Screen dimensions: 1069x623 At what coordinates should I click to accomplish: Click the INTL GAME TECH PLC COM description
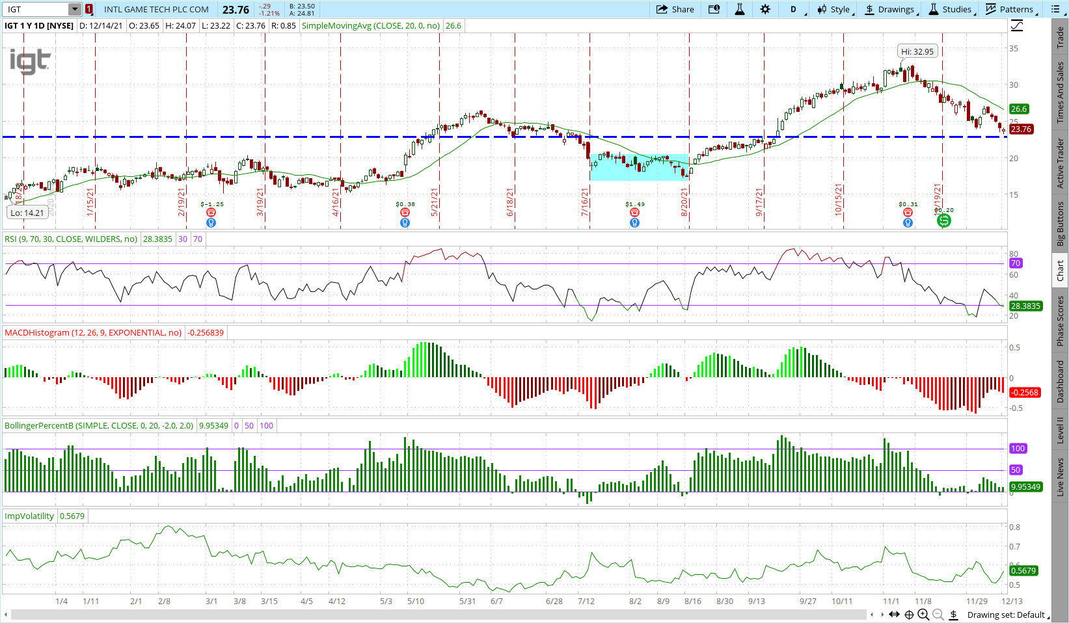(156, 9)
